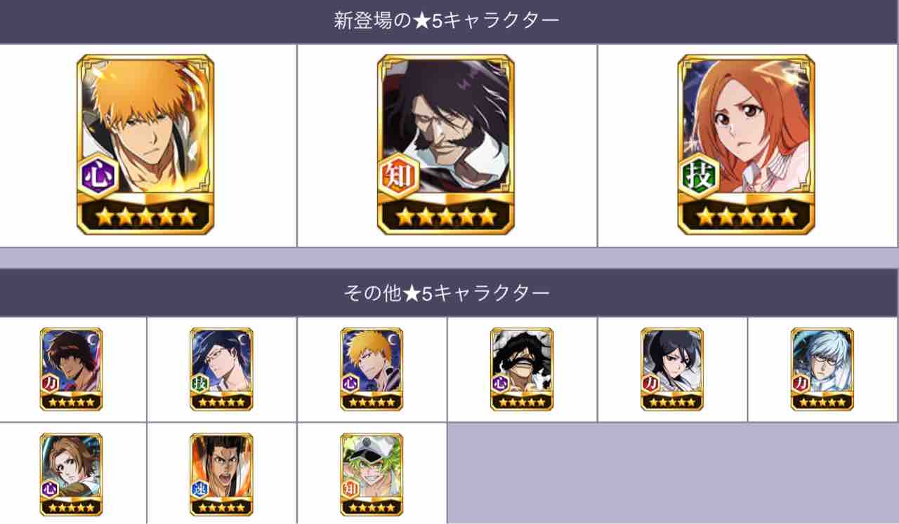The image size is (899, 524).
Task: Select the large Orihime 技 card
Action: (x=747, y=144)
